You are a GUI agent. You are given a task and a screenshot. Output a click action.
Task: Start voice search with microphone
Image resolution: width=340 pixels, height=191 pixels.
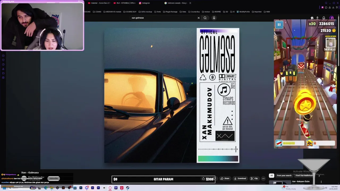tap(214, 18)
